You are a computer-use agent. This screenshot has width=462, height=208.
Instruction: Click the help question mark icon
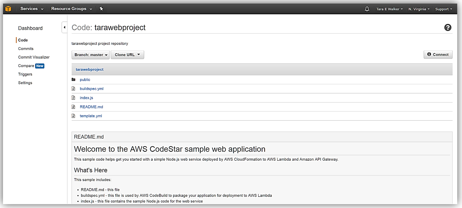click(x=448, y=28)
